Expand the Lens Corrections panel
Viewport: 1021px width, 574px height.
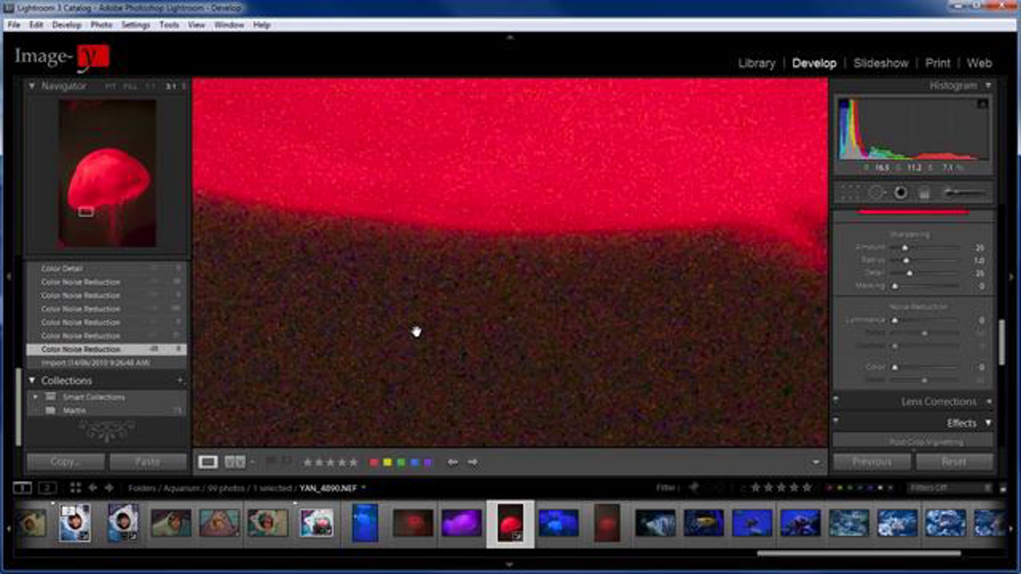(989, 401)
